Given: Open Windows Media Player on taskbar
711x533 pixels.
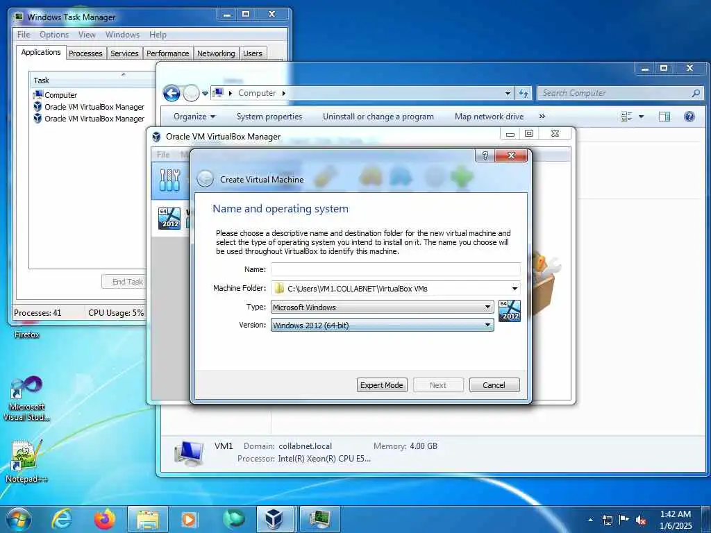Looking at the screenshot, I should [189, 519].
